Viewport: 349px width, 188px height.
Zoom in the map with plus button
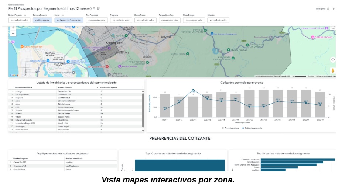(13, 27)
